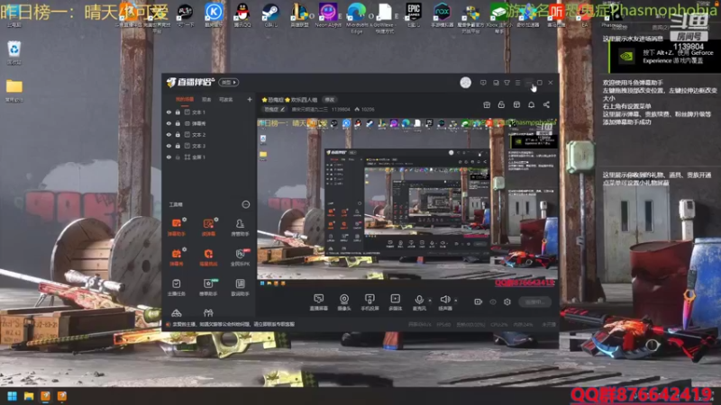Toggle visibility of the 弹幕 layer below 文本 1

click(x=169, y=123)
